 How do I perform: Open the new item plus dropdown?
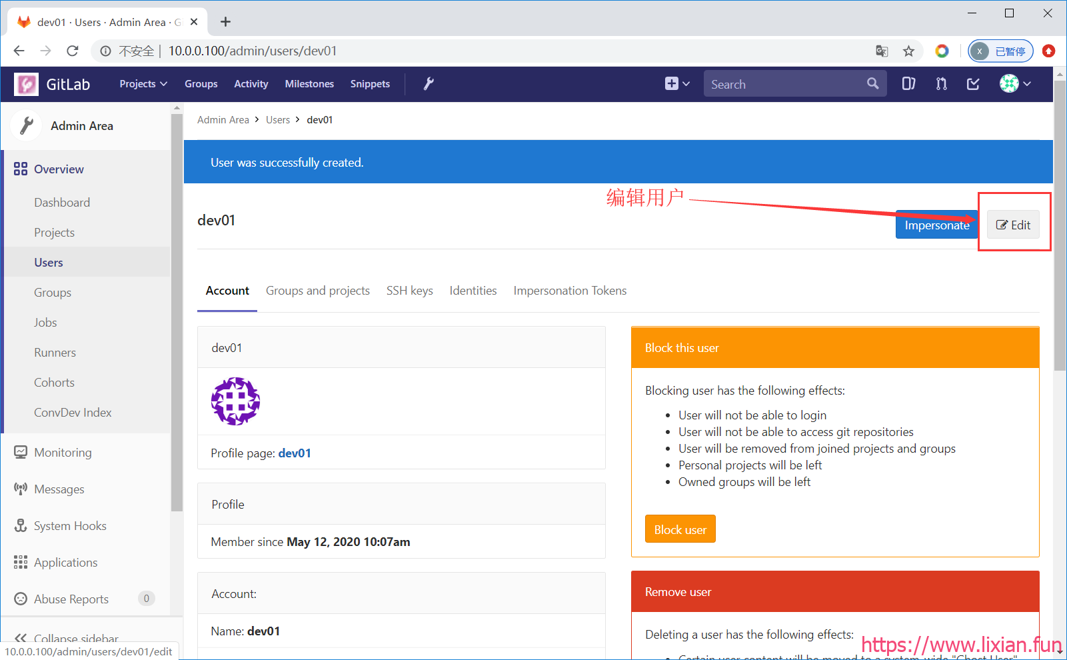(677, 84)
